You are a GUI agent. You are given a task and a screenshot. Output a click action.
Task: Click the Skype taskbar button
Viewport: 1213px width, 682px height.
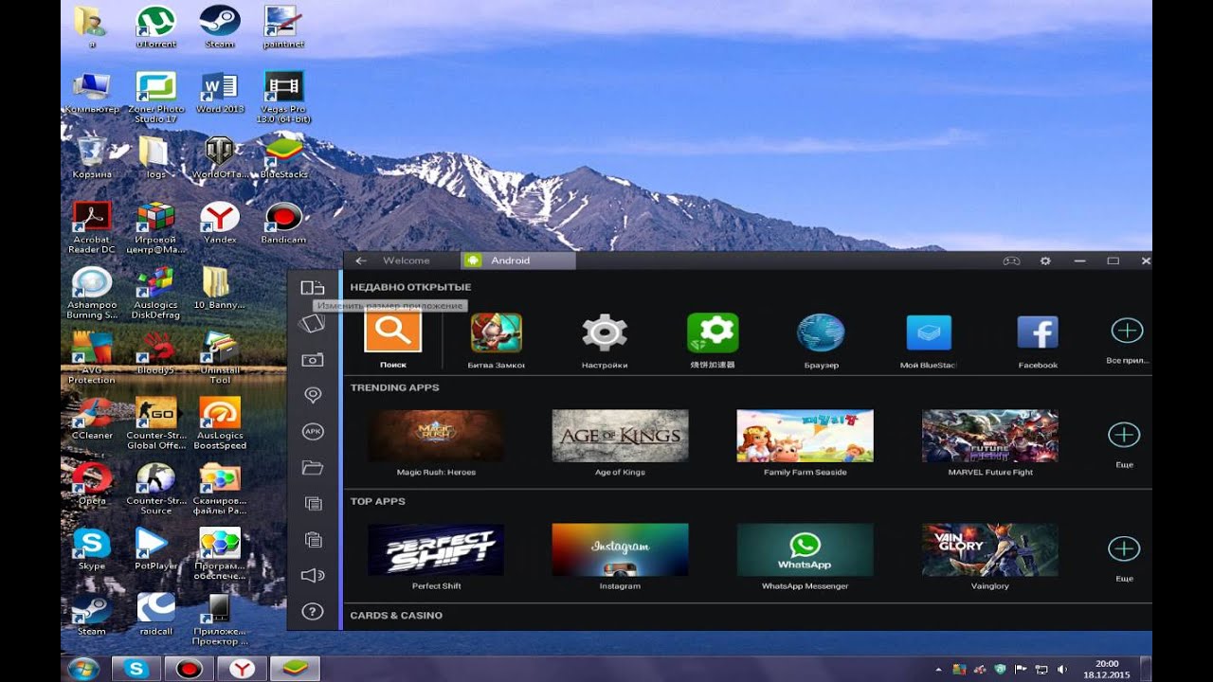[x=136, y=669]
